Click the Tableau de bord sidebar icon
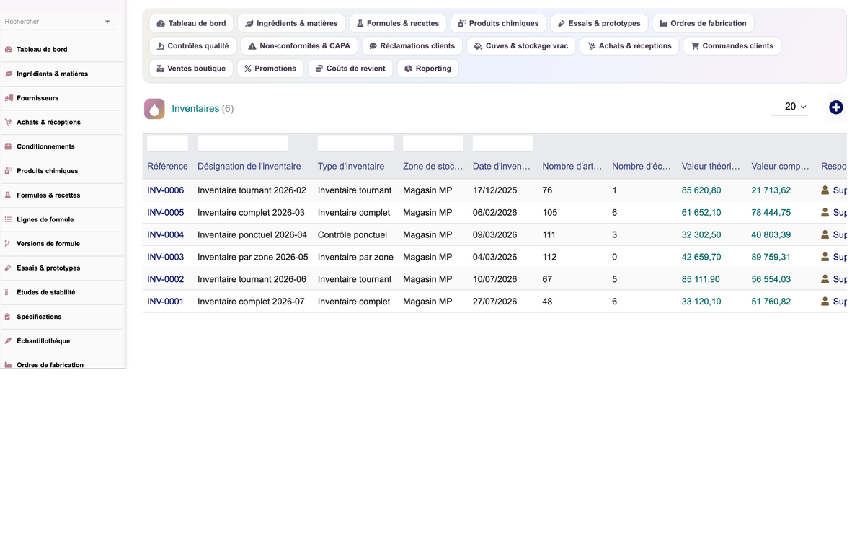Image resolution: width=865 pixels, height=541 pixels. pyautogui.click(x=9, y=50)
